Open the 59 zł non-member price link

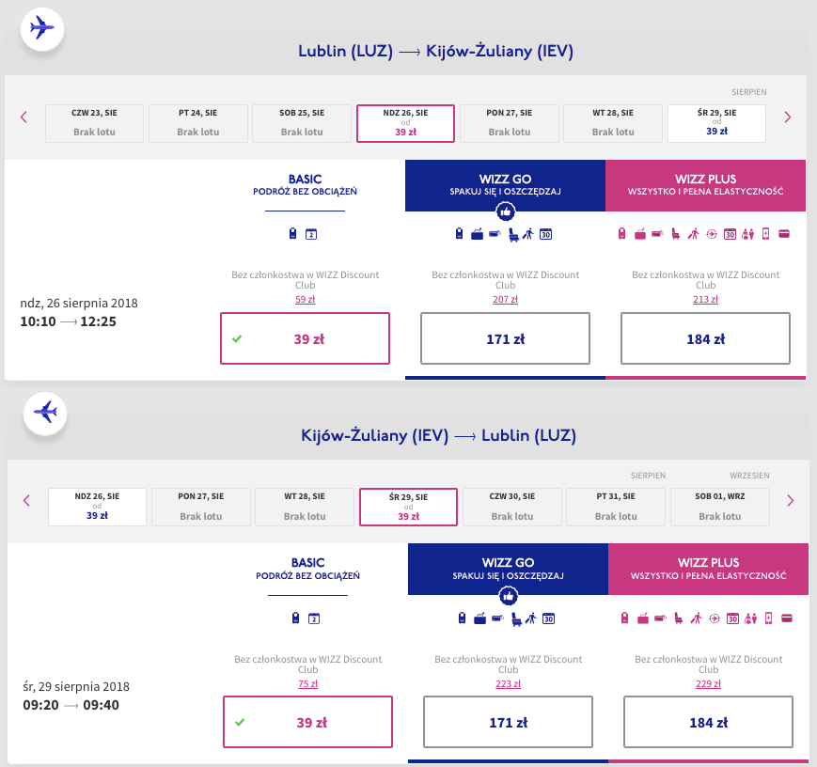305,300
